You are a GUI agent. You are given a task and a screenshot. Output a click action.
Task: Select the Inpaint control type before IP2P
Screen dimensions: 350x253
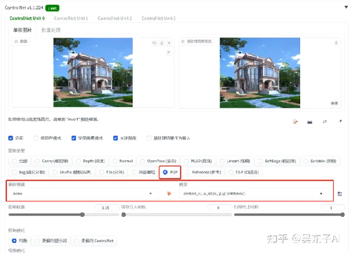[143, 172]
